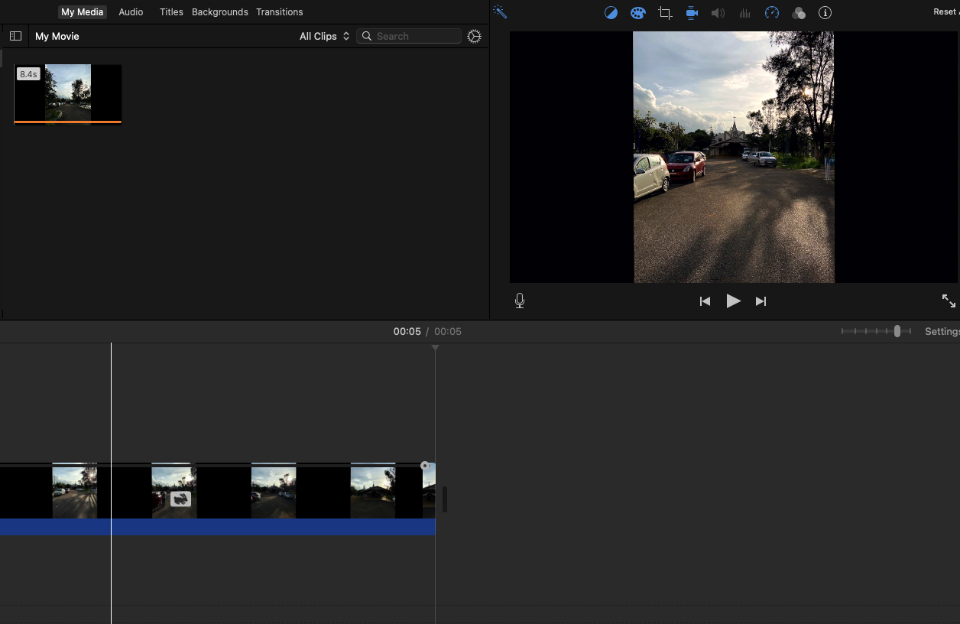Open the volume controls
This screenshot has width=960, height=624.
(x=718, y=13)
